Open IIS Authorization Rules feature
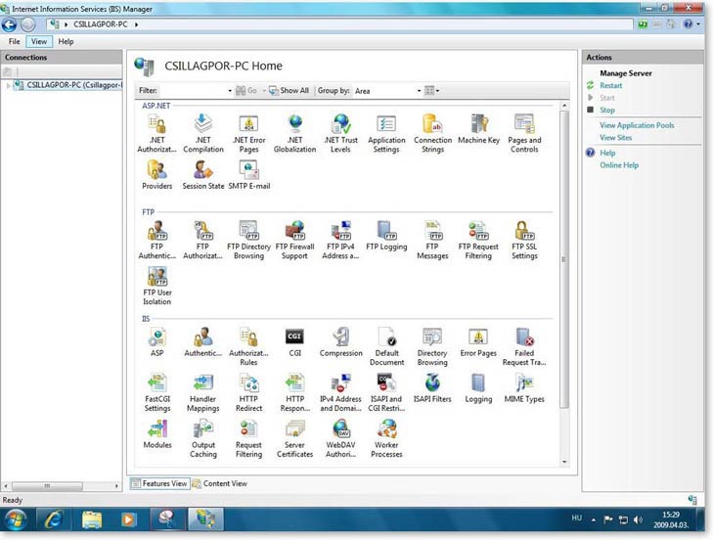Viewport: 714px width, 540px height. pos(248,346)
